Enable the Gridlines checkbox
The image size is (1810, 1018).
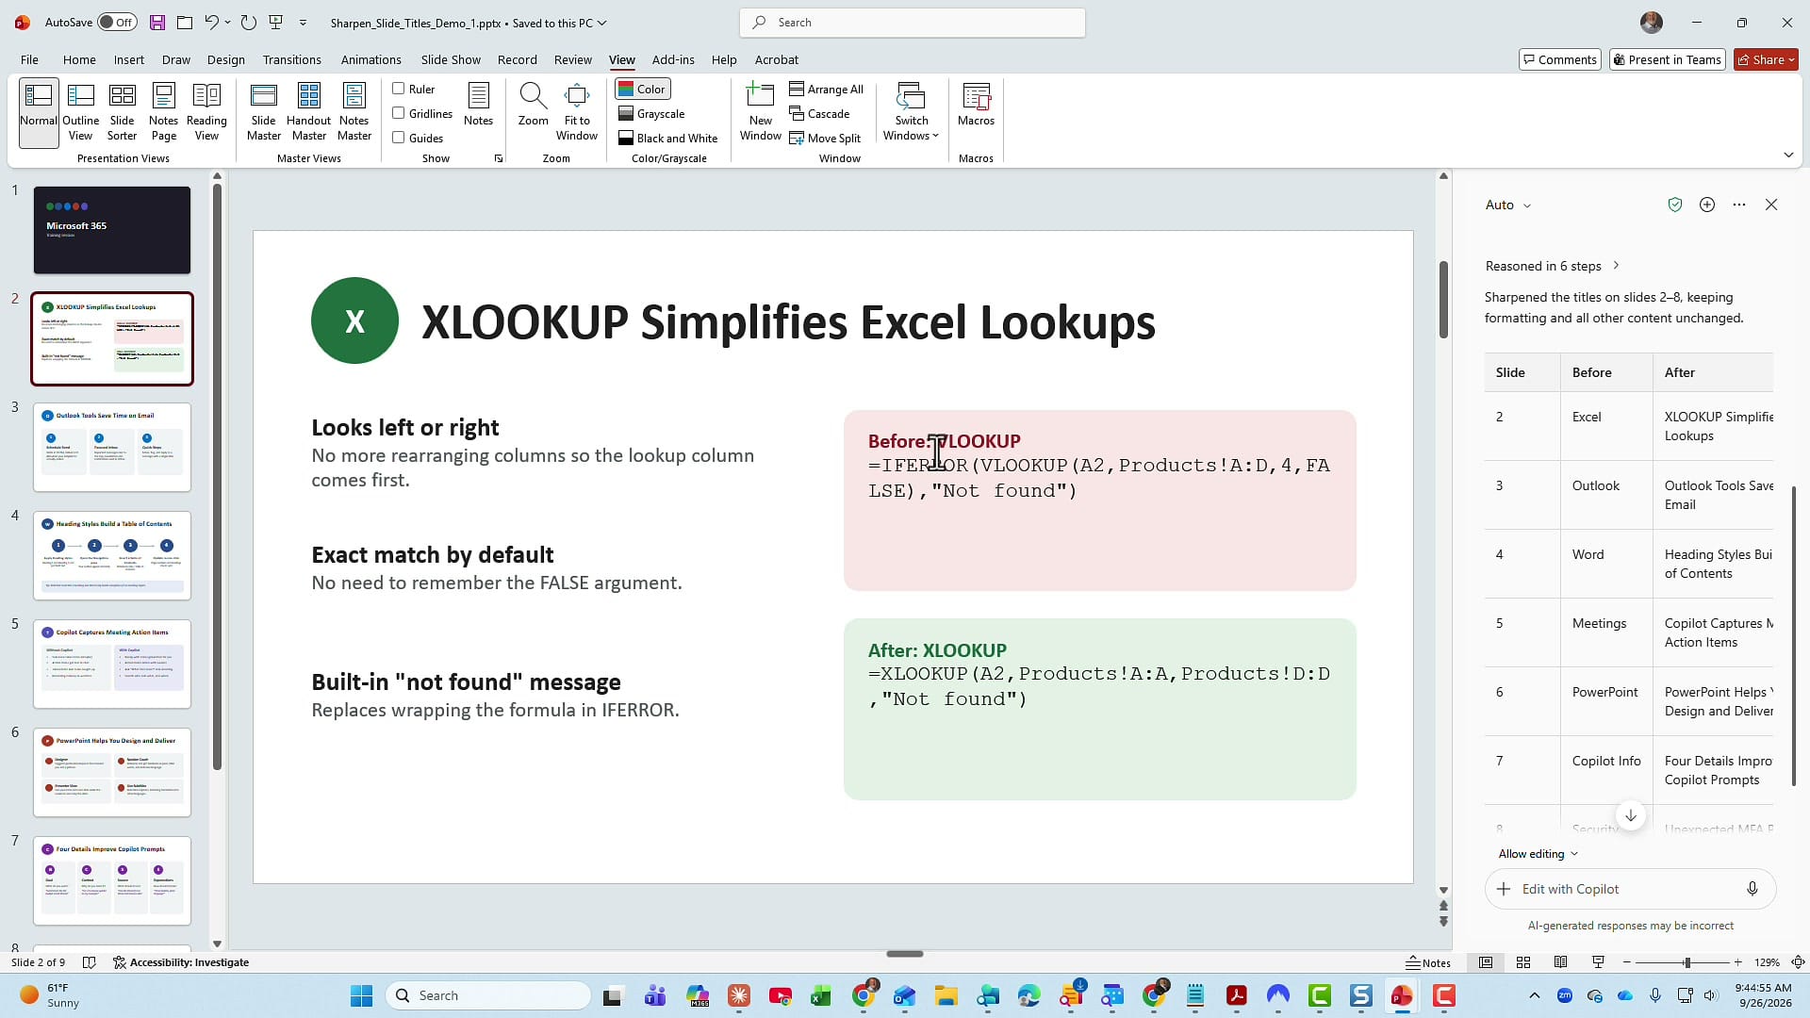pyautogui.click(x=399, y=113)
